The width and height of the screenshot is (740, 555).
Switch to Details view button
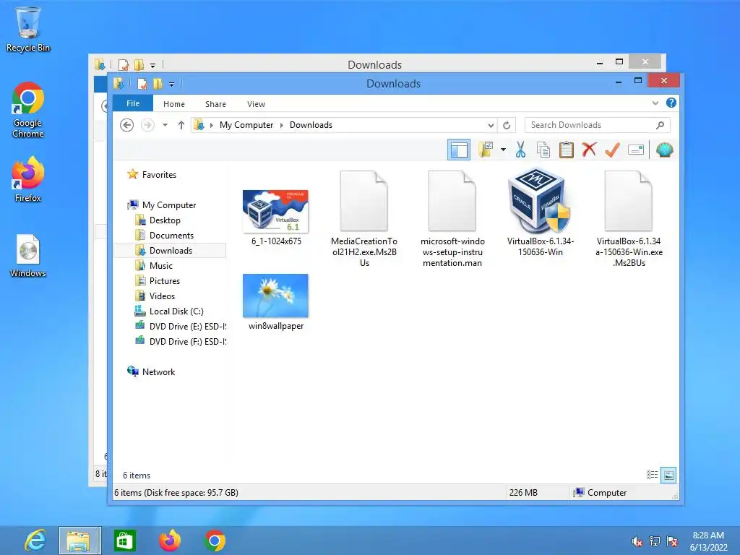pos(652,475)
